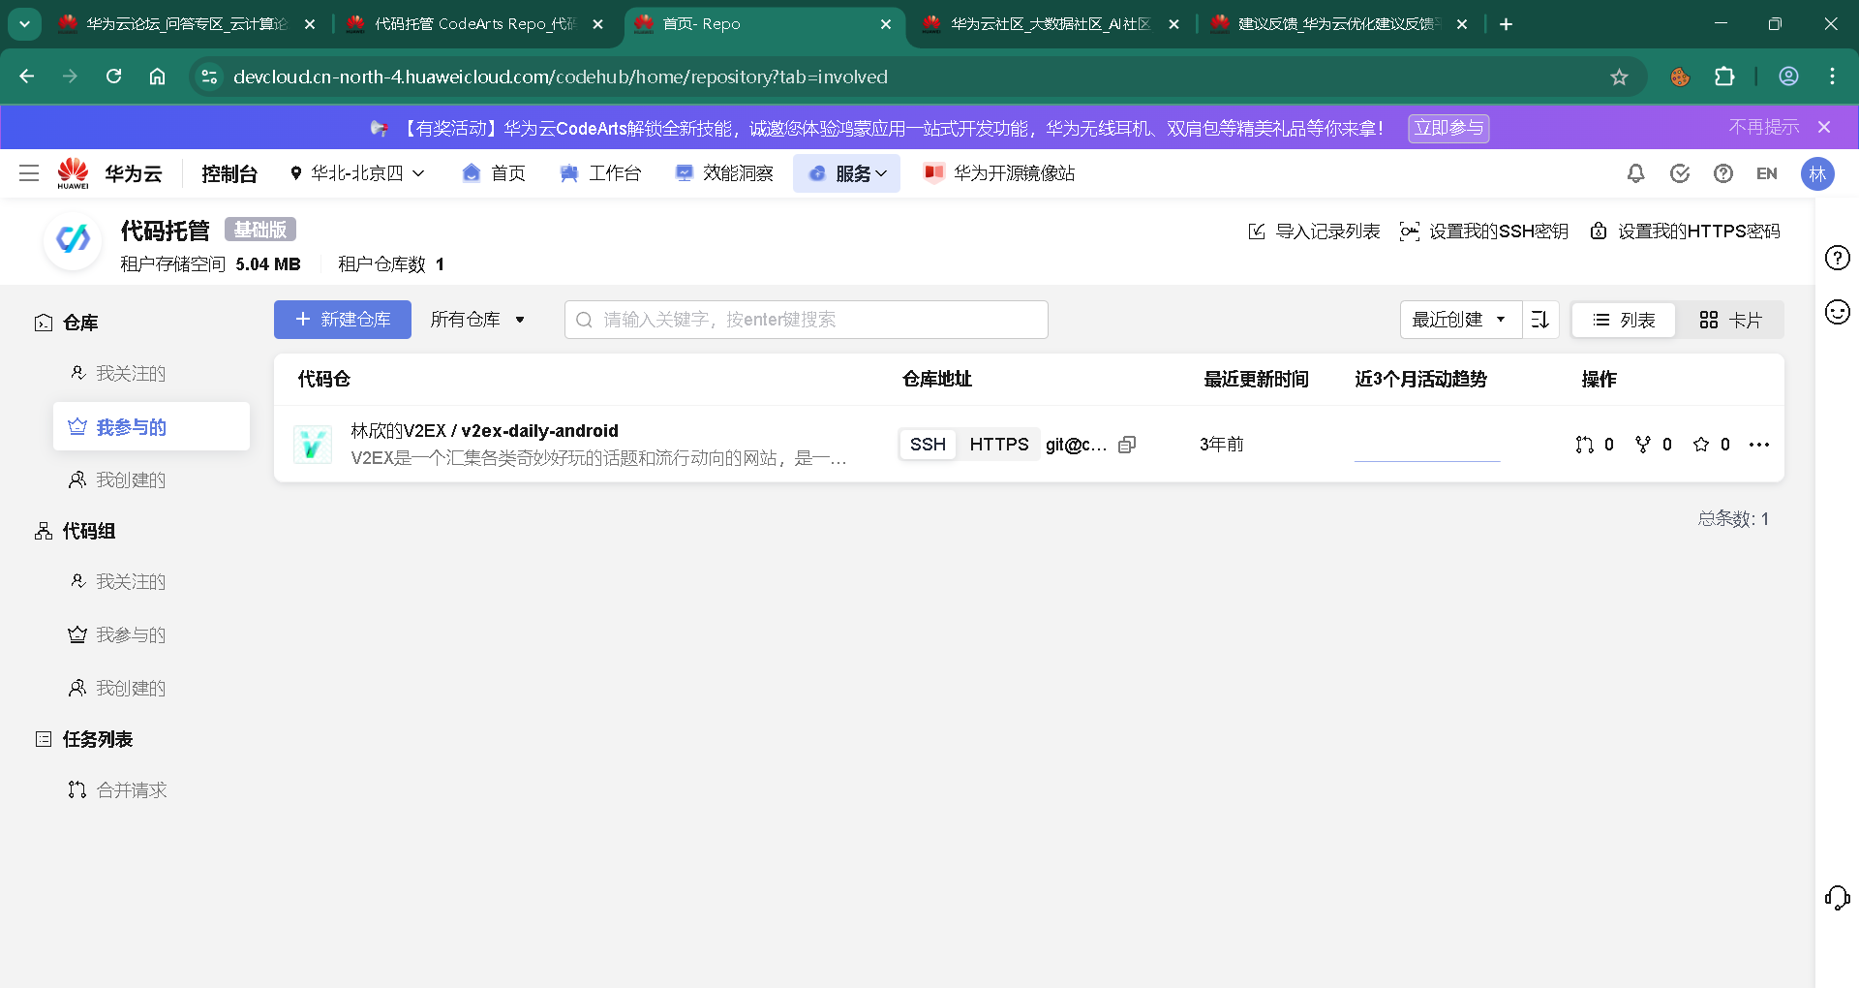Open the 所有仓库 filter dropdown
This screenshot has height=988, width=1859.
point(477,320)
